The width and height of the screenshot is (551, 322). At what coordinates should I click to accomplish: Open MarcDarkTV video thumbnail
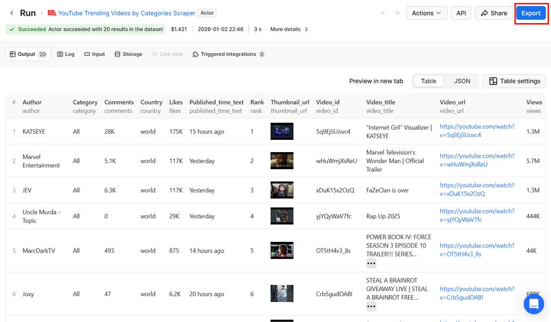click(x=282, y=251)
